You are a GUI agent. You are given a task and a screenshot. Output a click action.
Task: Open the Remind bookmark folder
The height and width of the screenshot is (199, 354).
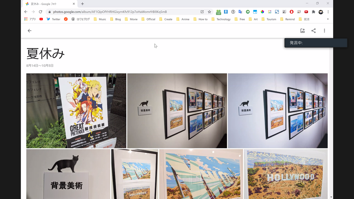[287, 19]
